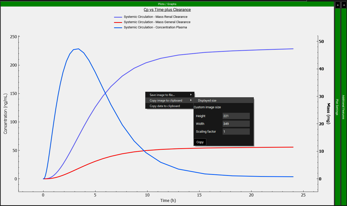Screen dimensions: 347x206
Task: Click the Plots / Graphs header bar
Action: click(x=167, y=4)
